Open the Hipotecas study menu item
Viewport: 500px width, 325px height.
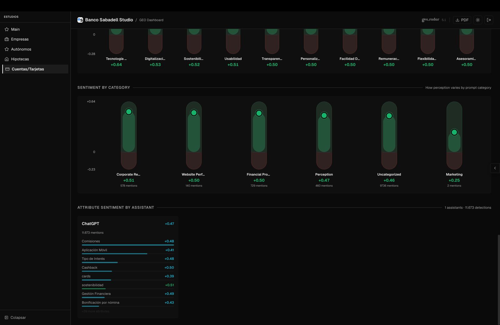[20, 59]
